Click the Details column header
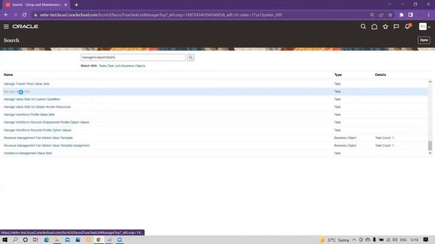Screen dimensions: 435x244 [381, 75]
